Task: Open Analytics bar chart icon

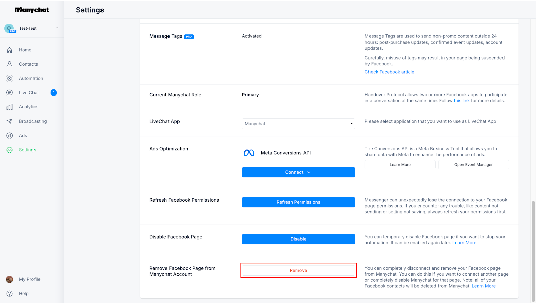Action: (10, 107)
